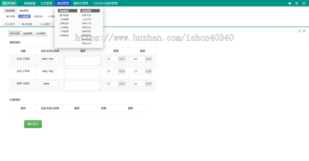Refresh the page with the reload icon
The image size is (309, 161).
pos(299,31)
